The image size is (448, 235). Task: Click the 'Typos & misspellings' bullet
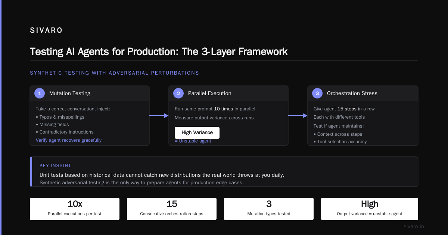tap(60, 117)
